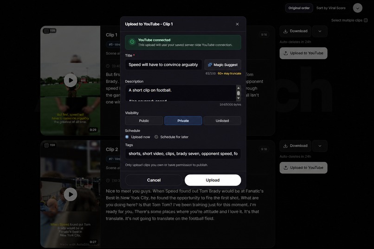The image size is (374, 249).
Task: Play the Clip 1 video thumbnail
Action: (71, 80)
